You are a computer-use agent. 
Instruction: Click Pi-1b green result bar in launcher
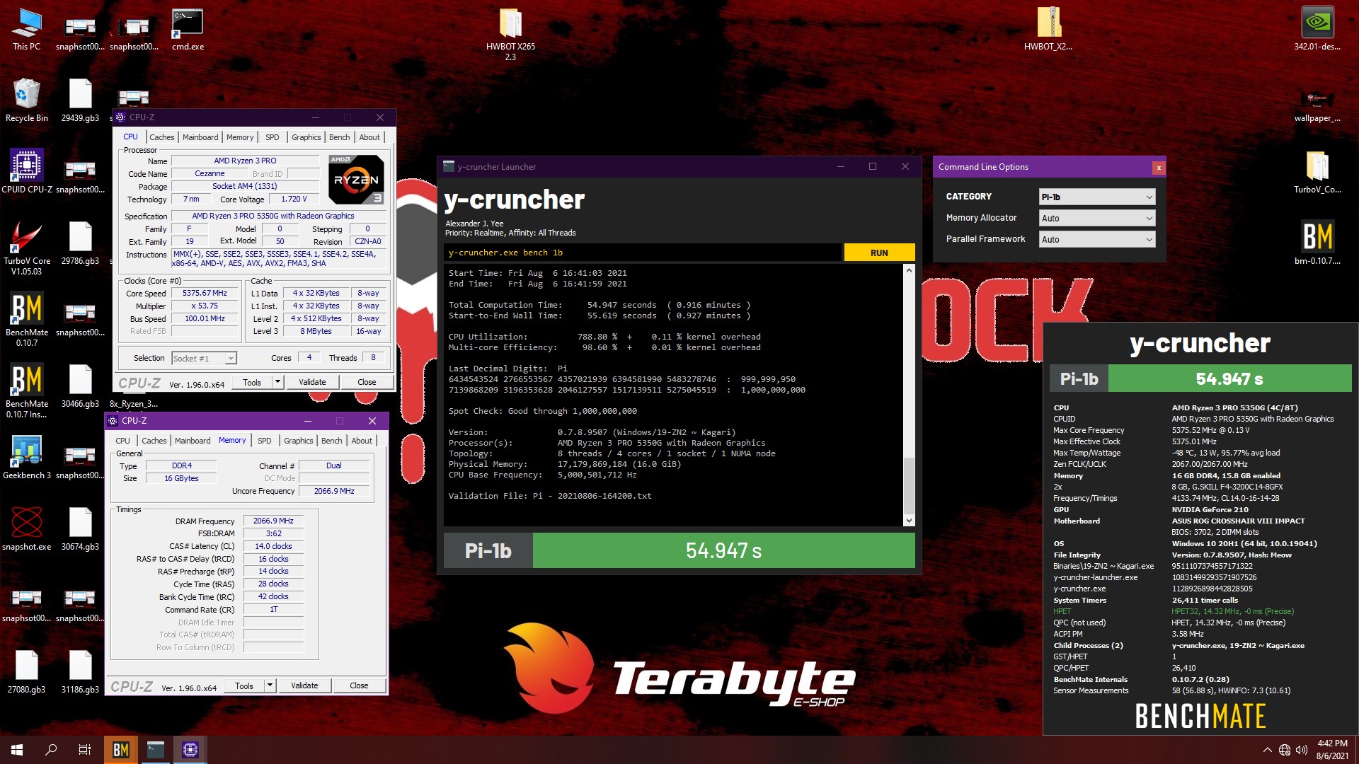(723, 550)
